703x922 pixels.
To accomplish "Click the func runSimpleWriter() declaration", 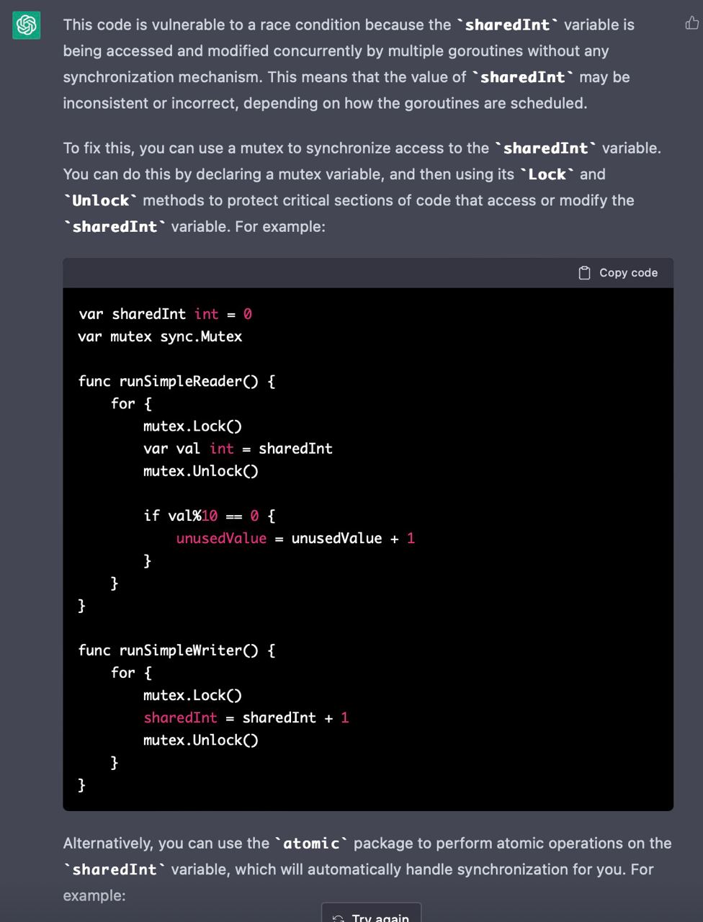I will [176, 650].
